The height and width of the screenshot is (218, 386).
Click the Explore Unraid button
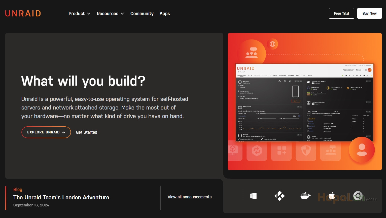point(46,132)
